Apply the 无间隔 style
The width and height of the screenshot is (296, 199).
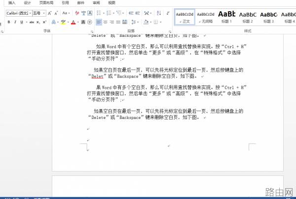206,17
